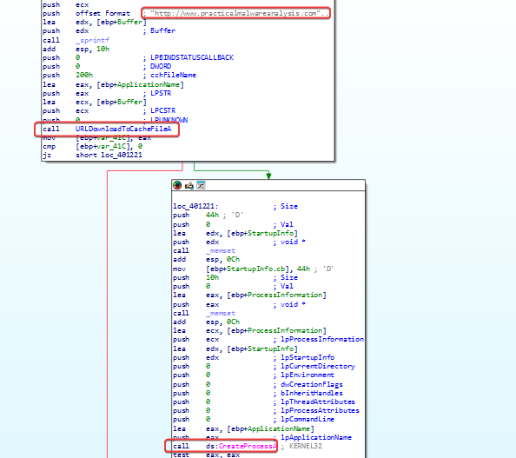
Task: Click the graph icon in loc_401221 node header
Action: pos(201,185)
